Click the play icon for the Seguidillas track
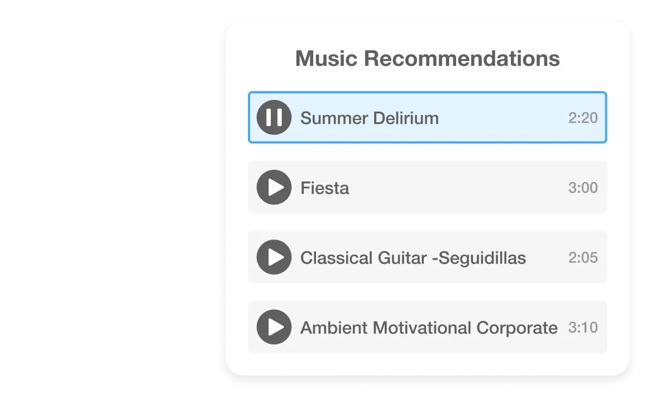 [274, 257]
